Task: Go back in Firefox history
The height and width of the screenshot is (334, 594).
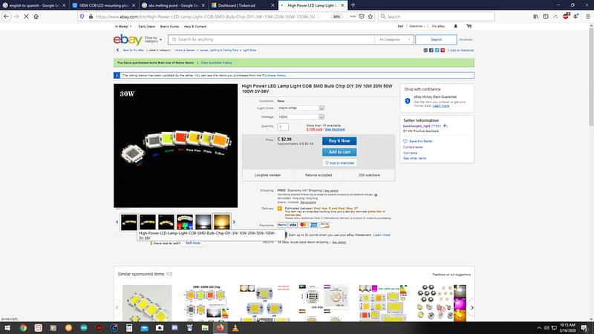Action: coord(6,16)
